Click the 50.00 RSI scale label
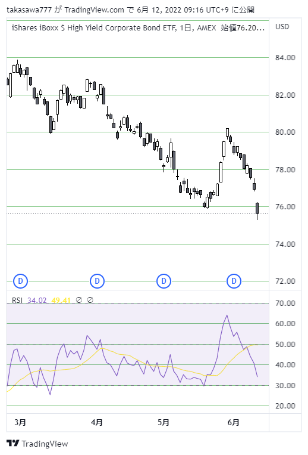 (x=285, y=345)
